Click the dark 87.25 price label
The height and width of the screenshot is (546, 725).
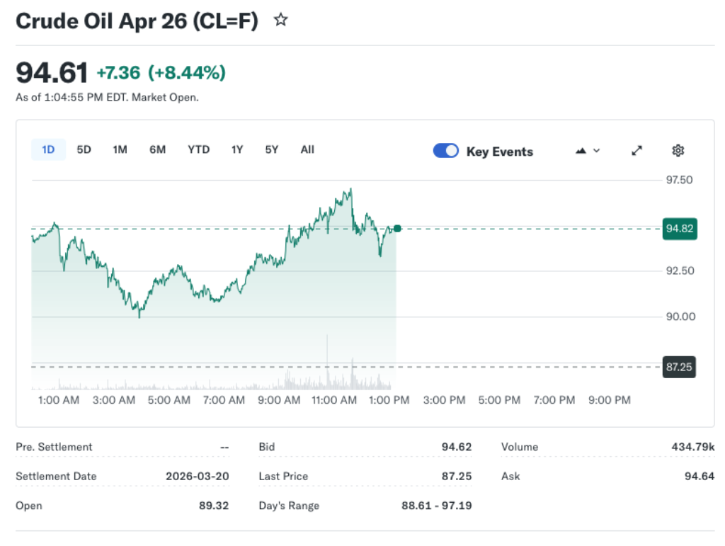679,367
